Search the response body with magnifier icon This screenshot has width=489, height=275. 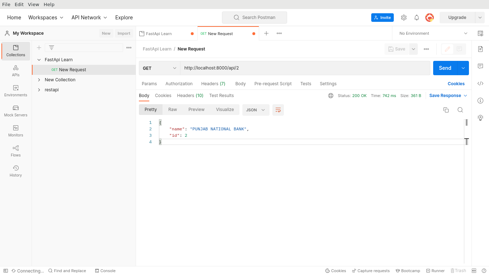[x=460, y=110]
